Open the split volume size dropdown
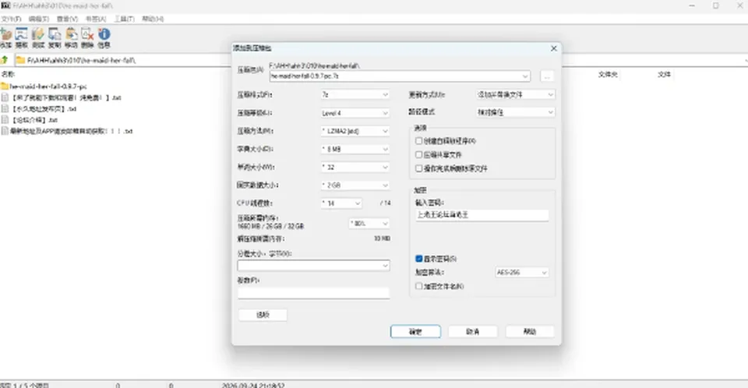748x388 pixels. click(313, 266)
